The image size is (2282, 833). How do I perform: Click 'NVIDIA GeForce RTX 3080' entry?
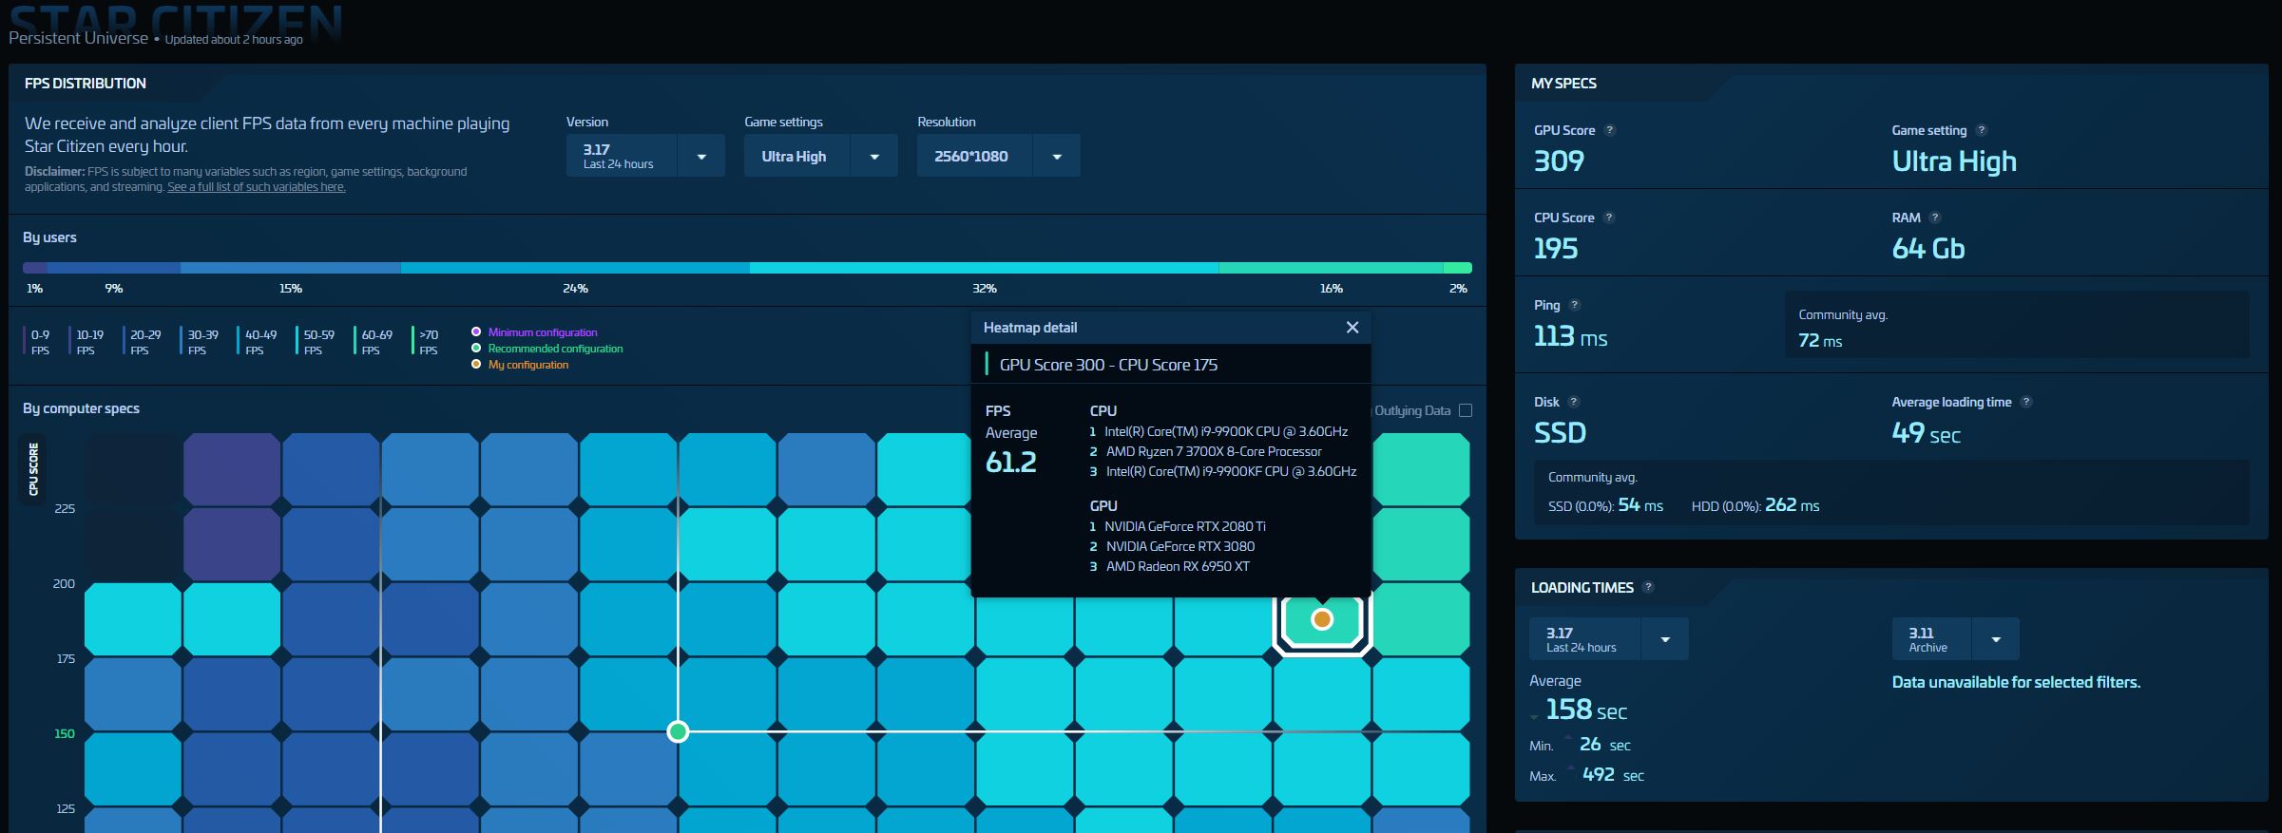[x=1172, y=546]
